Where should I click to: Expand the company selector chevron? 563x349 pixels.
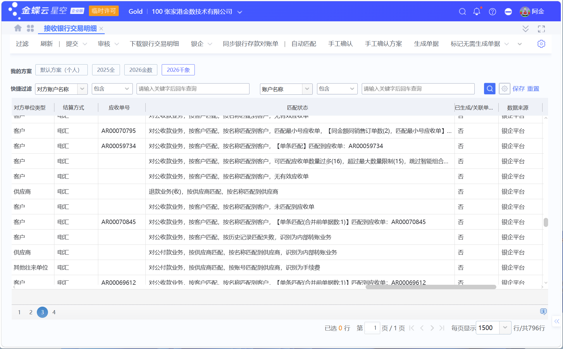tap(240, 12)
